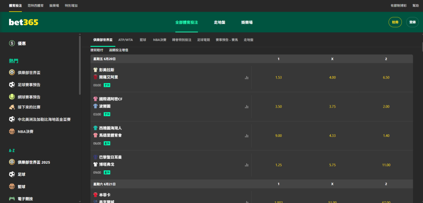The width and height of the screenshot is (423, 203).
Task: Click the 彭美拉斯 team jersey icon
Action: tap(95, 70)
